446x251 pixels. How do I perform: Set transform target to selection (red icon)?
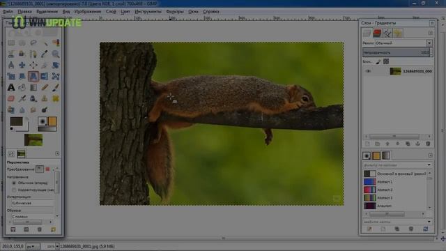[x=47, y=169]
